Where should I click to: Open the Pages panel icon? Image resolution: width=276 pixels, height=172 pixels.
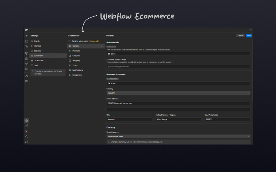[26, 41]
